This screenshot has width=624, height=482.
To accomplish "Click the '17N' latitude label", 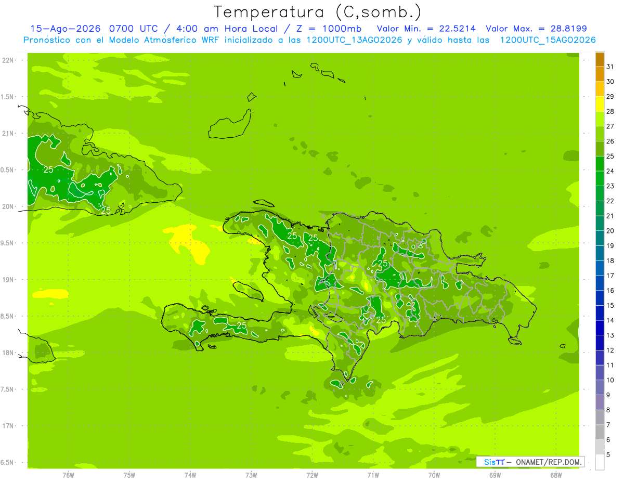I will coord(8,426).
